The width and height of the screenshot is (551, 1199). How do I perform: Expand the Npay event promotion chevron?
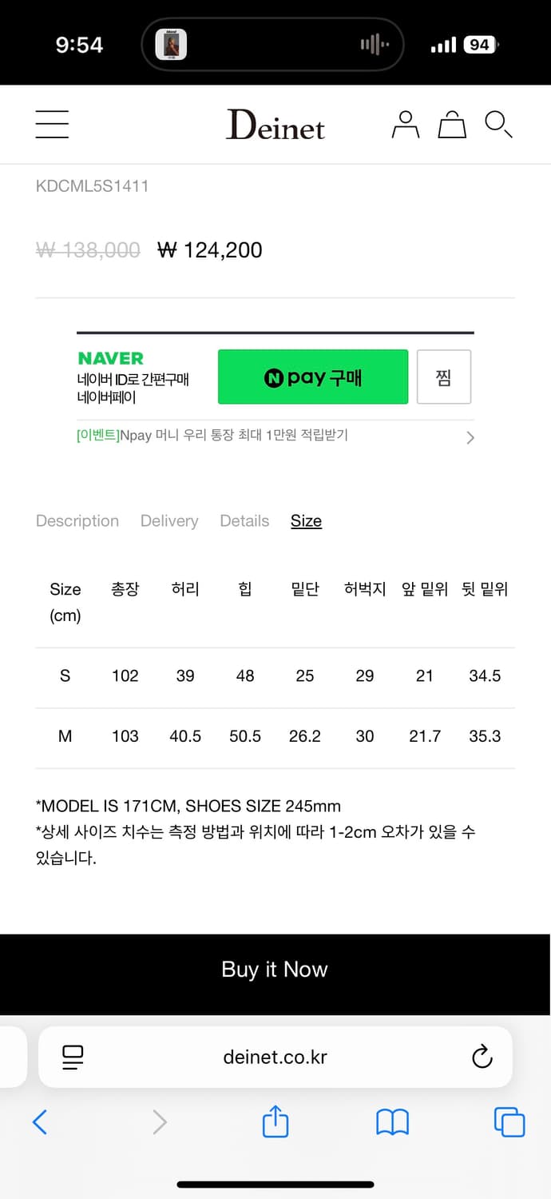click(x=470, y=437)
